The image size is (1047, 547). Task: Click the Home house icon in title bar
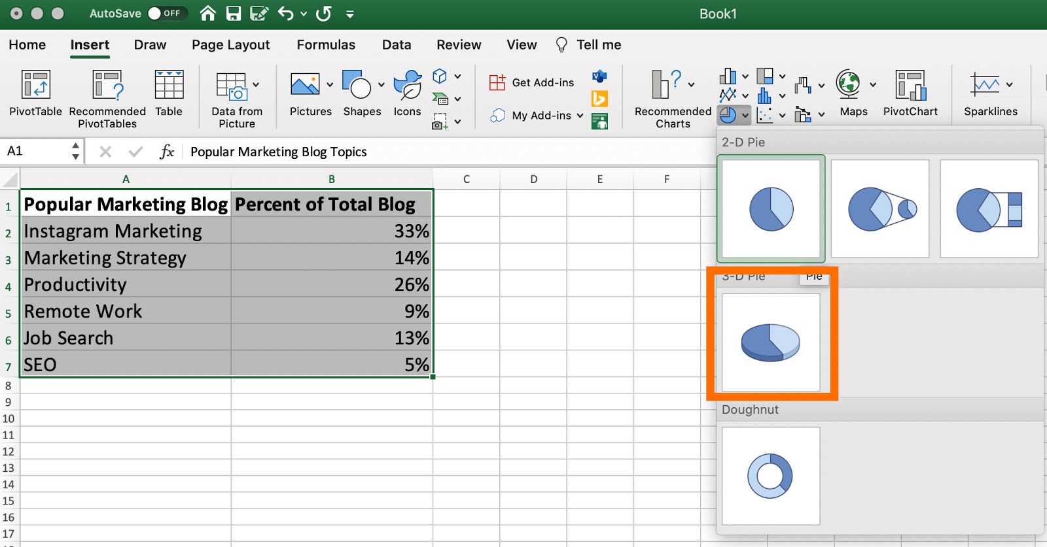[x=208, y=13]
